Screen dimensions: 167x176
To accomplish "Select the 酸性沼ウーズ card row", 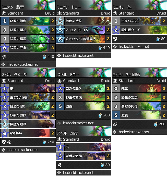I will (x=139, y=30).
